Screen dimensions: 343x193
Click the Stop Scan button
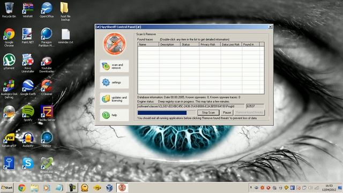click(x=208, y=113)
